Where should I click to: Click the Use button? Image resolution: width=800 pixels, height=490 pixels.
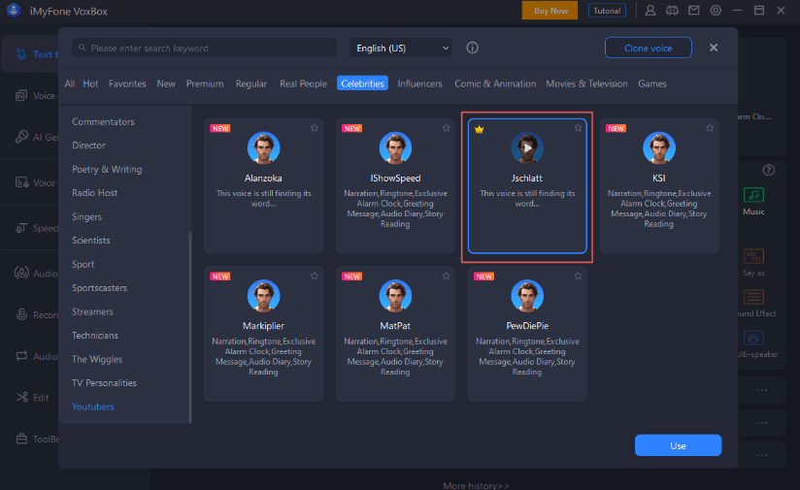click(x=678, y=445)
